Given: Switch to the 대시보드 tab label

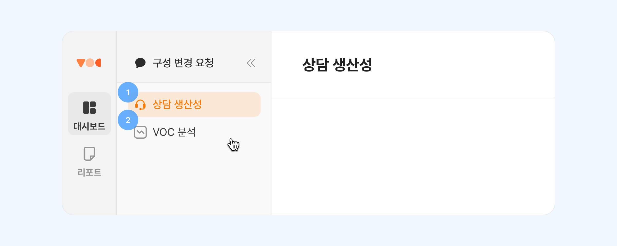Looking at the screenshot, I should tap(89, 126).
